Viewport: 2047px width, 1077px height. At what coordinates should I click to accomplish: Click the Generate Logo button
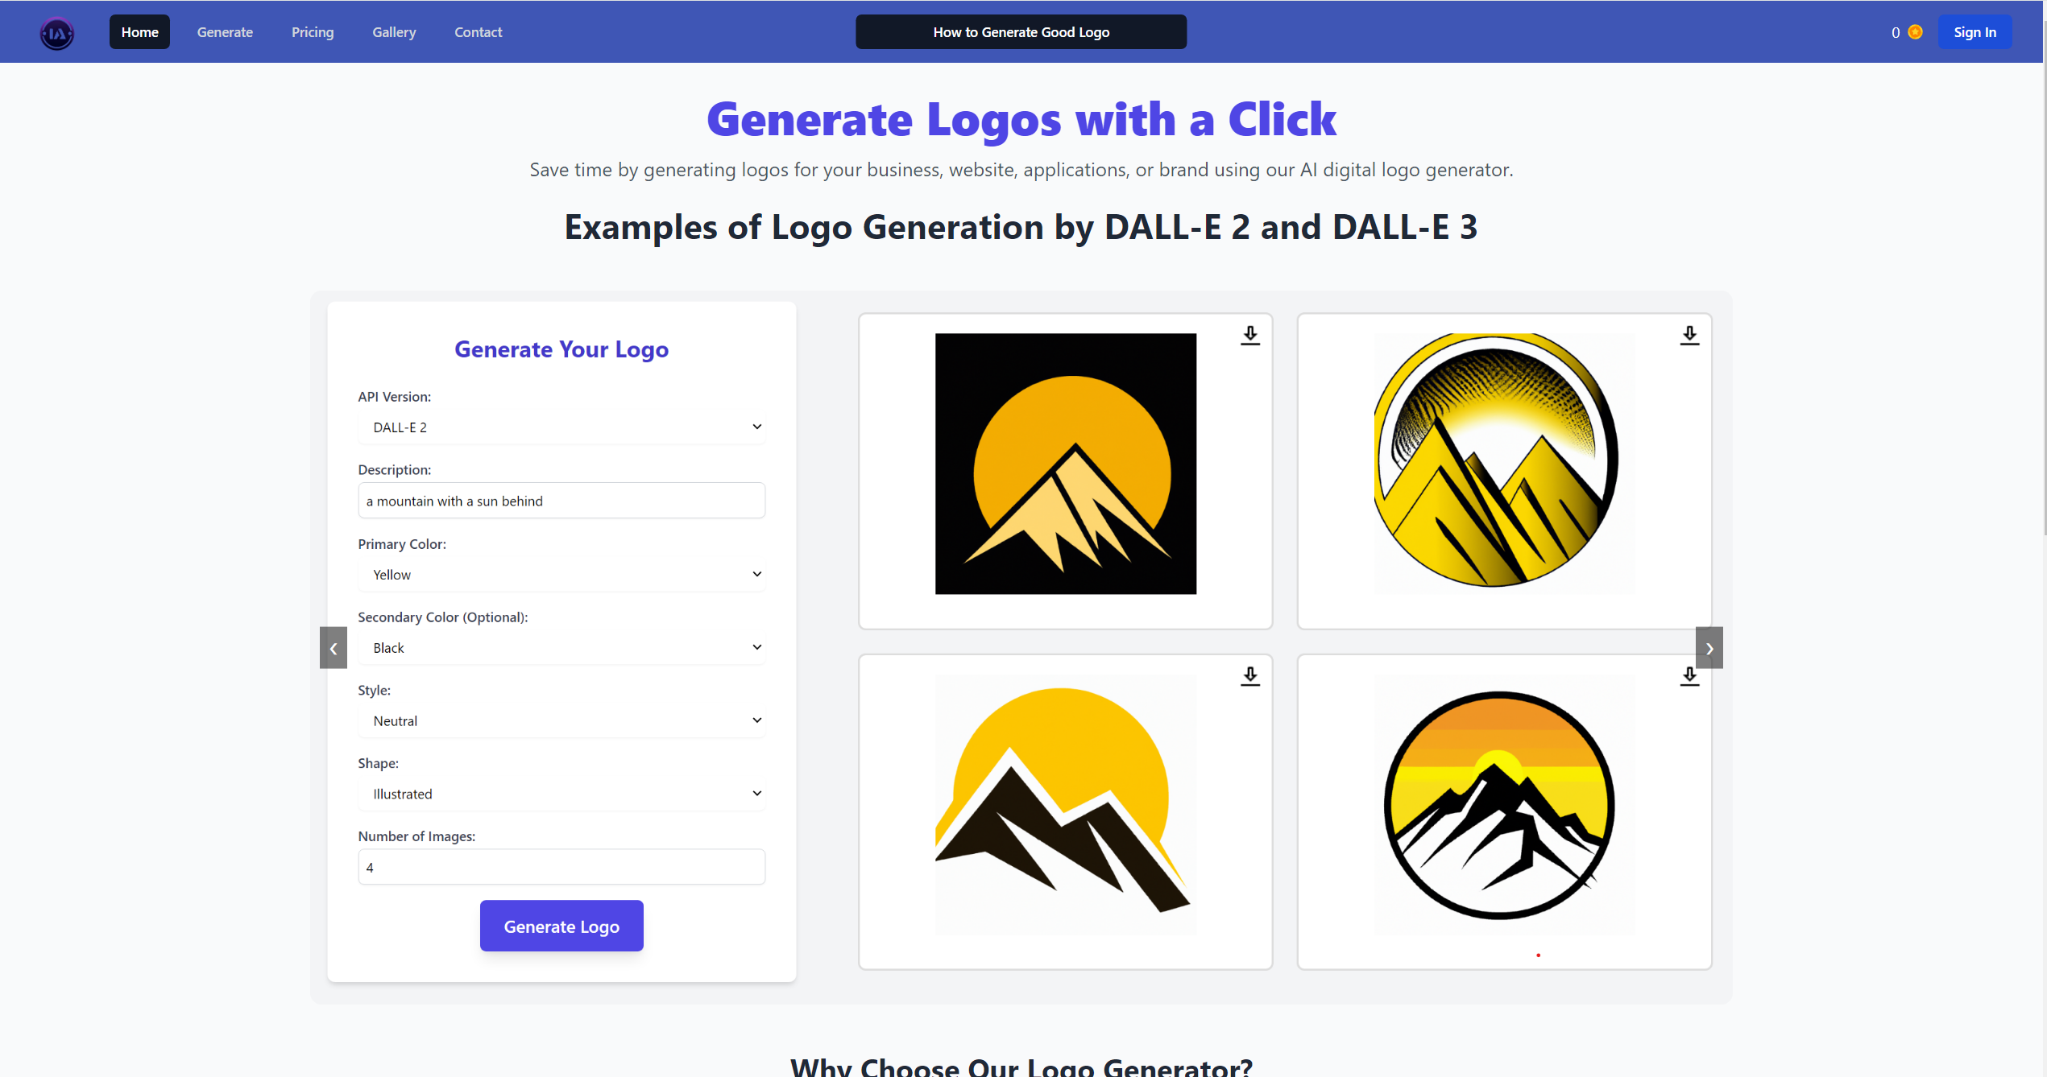click(x=561, y=926)
